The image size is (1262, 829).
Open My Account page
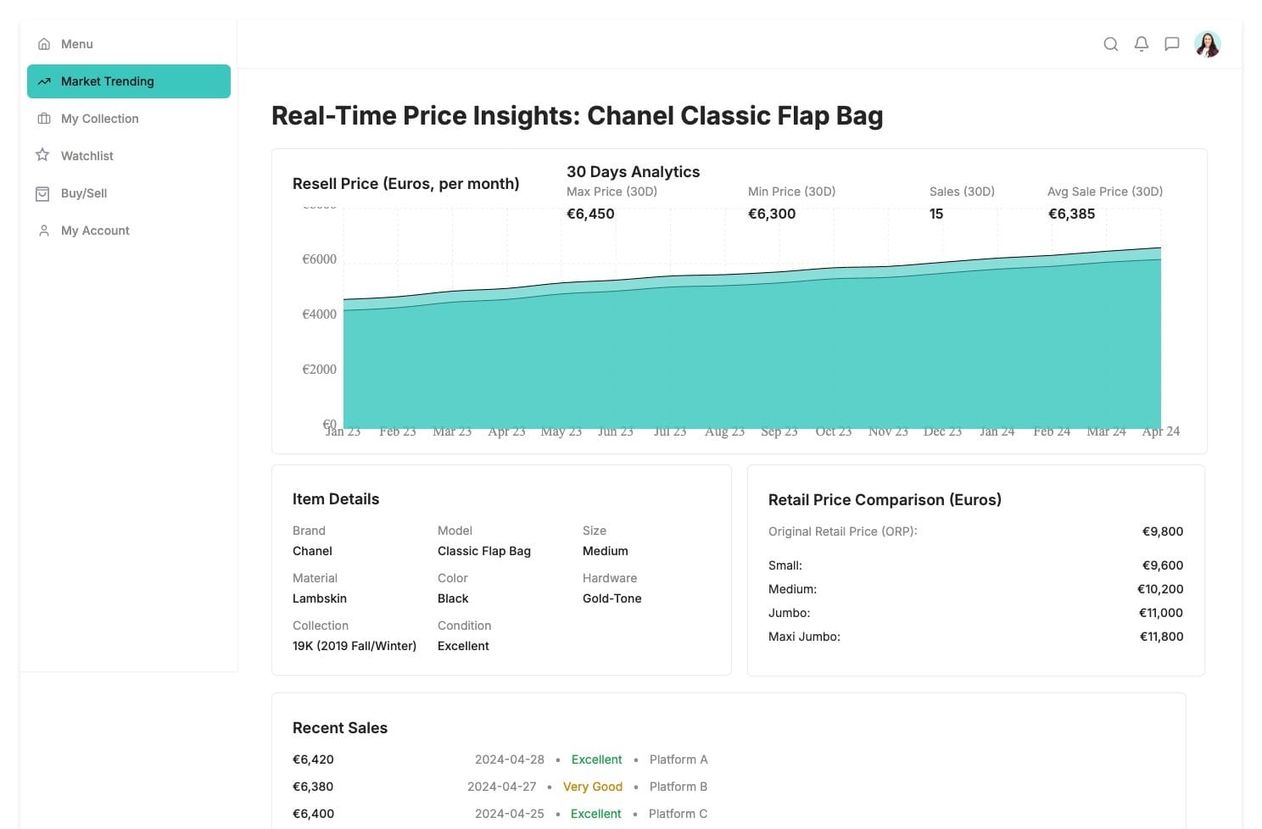click(129, 231)
